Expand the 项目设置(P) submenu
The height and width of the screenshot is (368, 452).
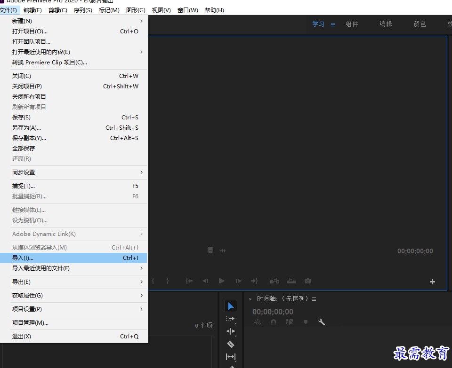point(73,309)
